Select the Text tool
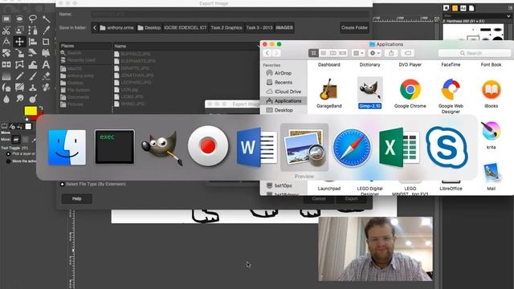Screen dimensions: 514x289 [x=46, y=64]
